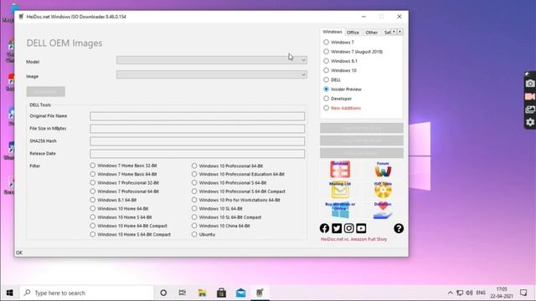Screen dimensions: 536x301
Task: Switch to the partially shown Set tab
Action: point(387,33)
